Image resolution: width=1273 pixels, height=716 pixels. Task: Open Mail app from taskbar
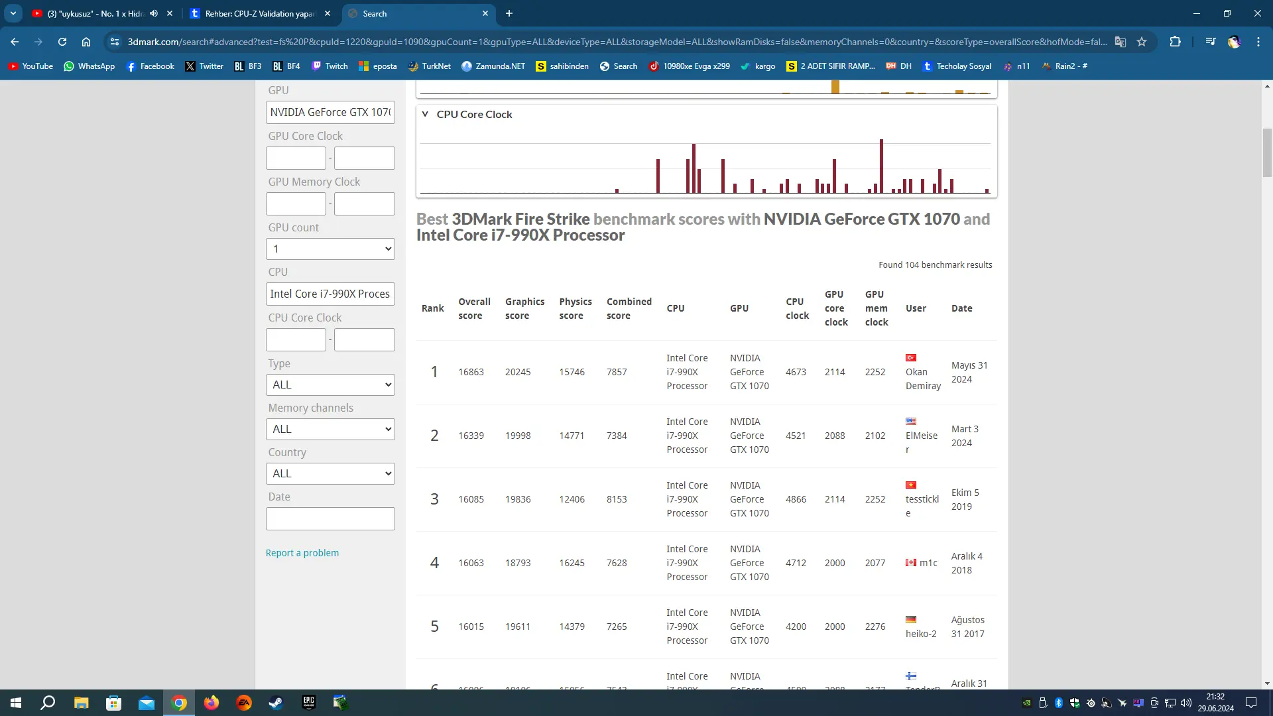[146, 703]
